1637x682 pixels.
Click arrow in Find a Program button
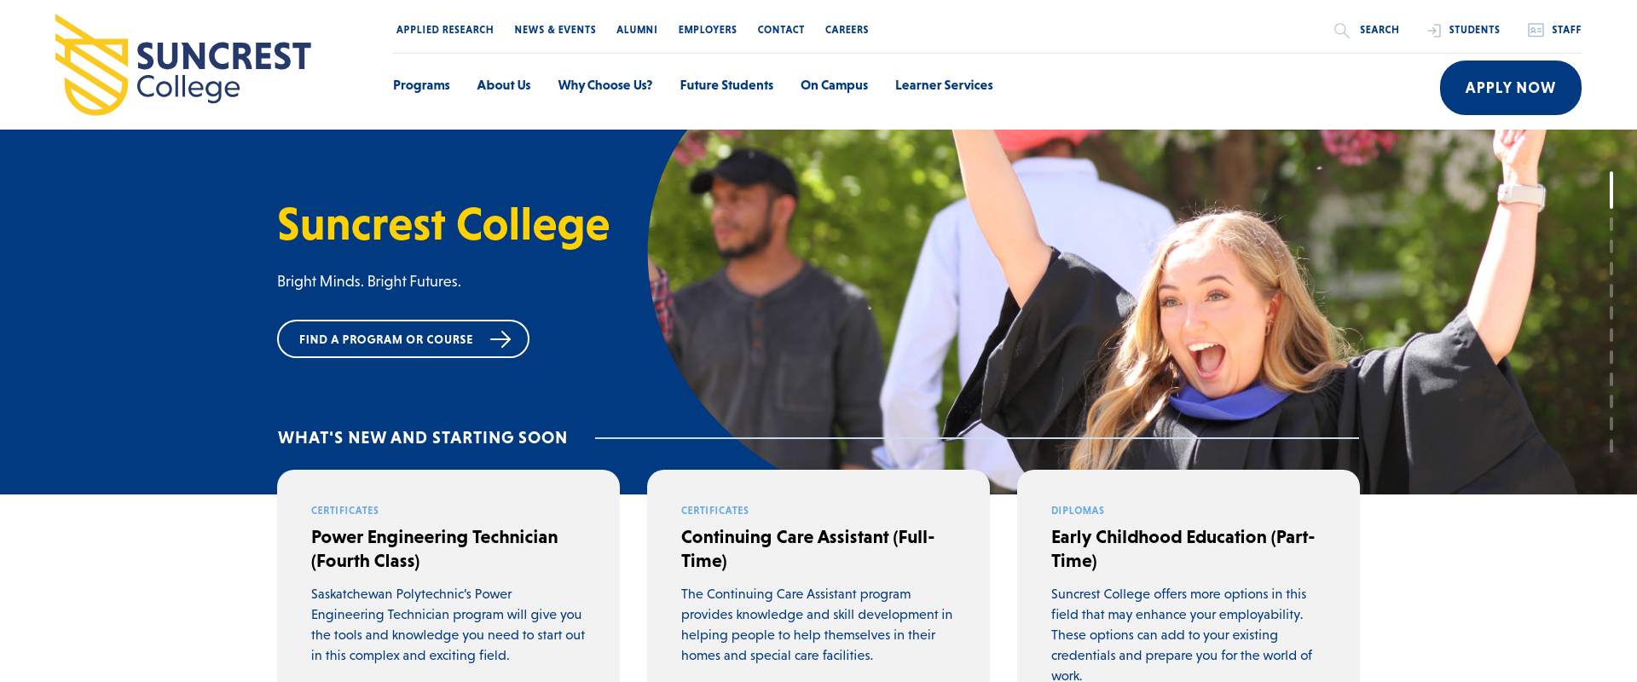(x=500, y=339)
